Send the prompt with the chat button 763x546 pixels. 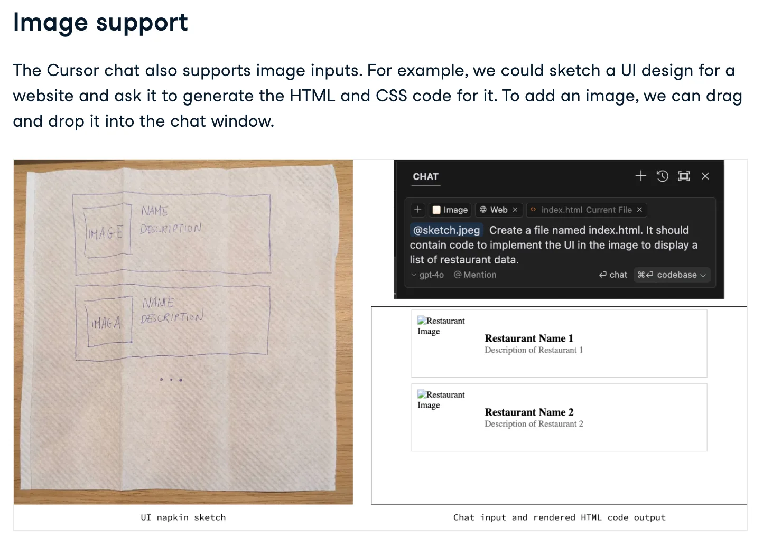pyautogui.click(x=613, y=275)
